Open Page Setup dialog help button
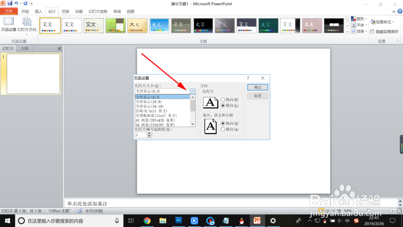This screenshot has height=227, width=403. click(x=248, y=78)
